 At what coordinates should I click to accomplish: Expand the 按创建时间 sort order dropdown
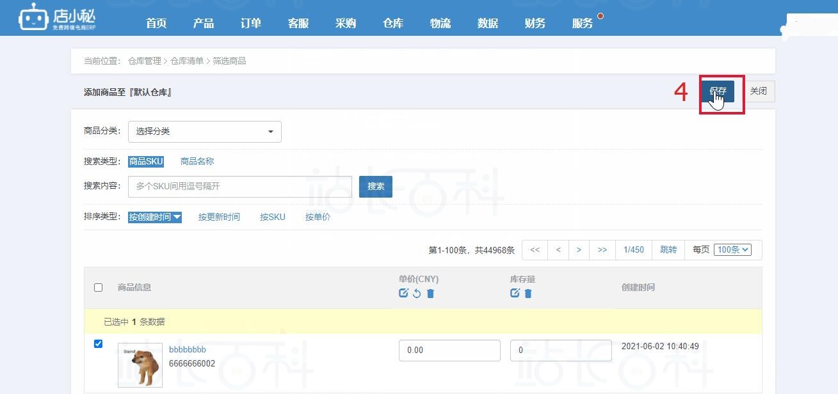click(154, 217)
